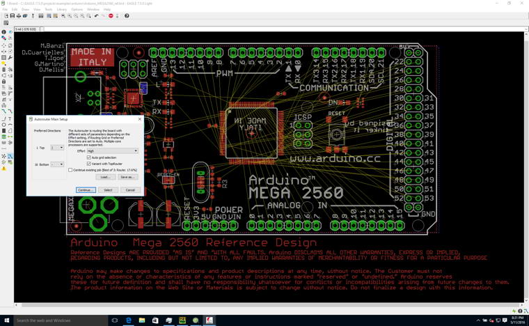Open the 1 Top direction dropdown

pos(57,148)
